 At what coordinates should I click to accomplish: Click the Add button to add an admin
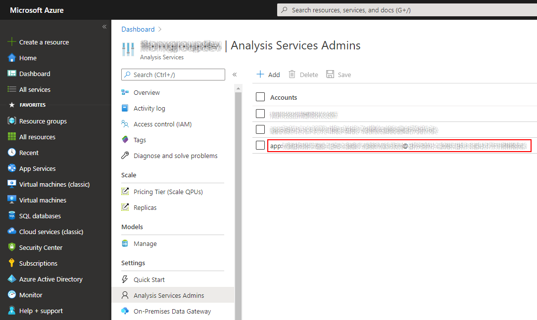[268, 74]
